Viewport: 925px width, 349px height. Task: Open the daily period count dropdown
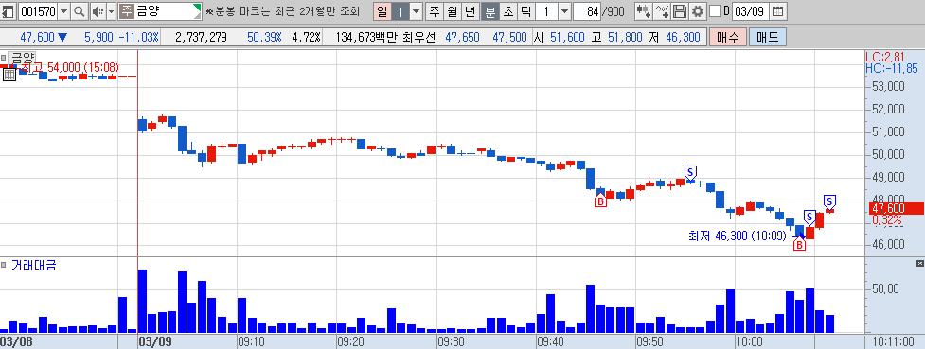(416, 10)
